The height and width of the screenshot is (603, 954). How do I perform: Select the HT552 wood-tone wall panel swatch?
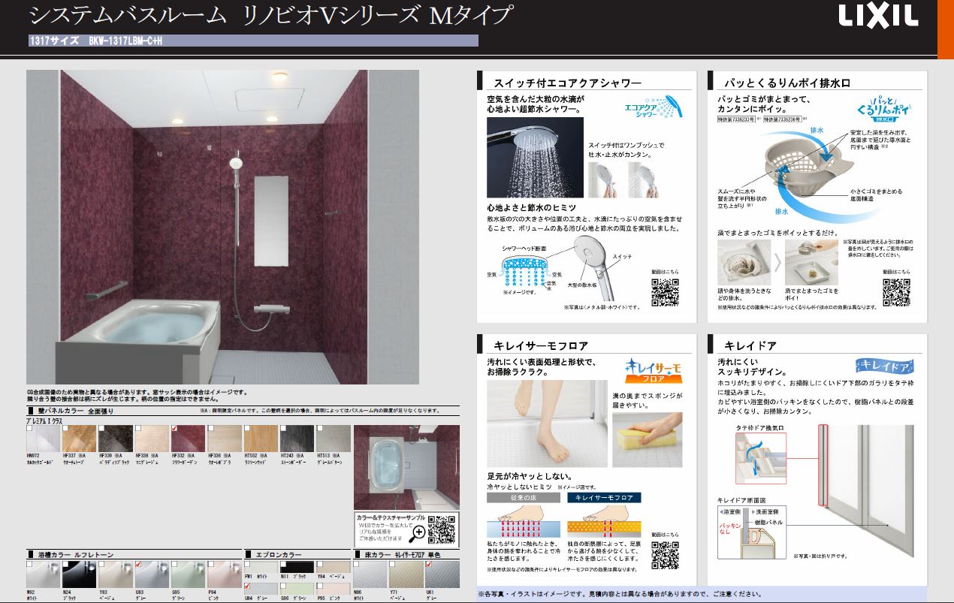tap(260, 439)
